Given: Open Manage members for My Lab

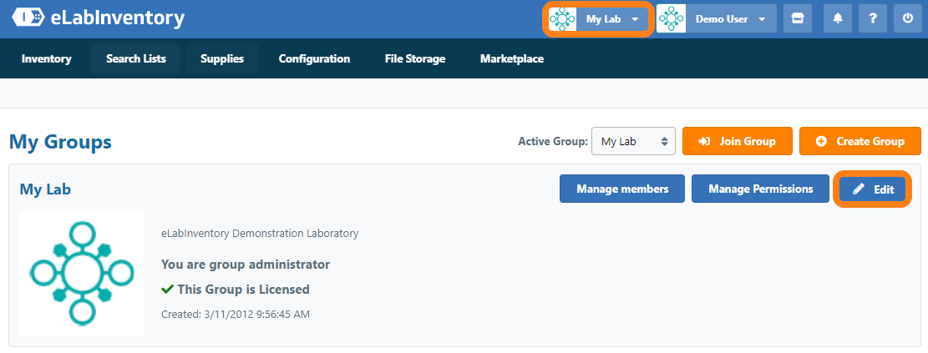Looking at the screenshot, I should [621, 189].
